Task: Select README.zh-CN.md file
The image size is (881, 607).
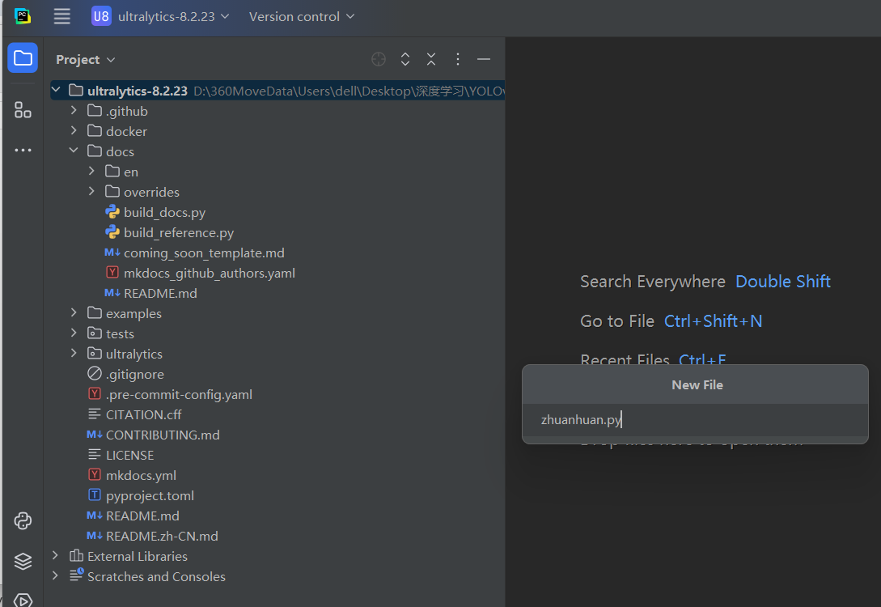Action: tap(162, 536)
